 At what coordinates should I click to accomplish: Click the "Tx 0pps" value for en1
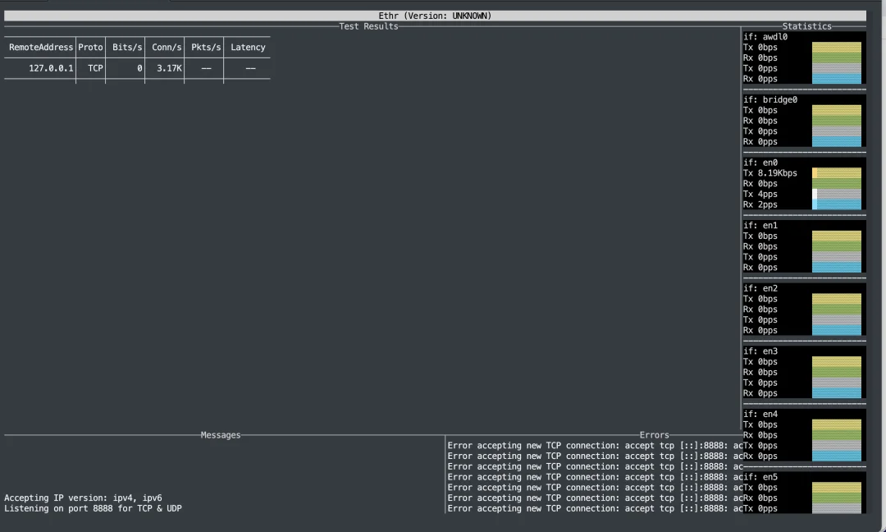760,257
